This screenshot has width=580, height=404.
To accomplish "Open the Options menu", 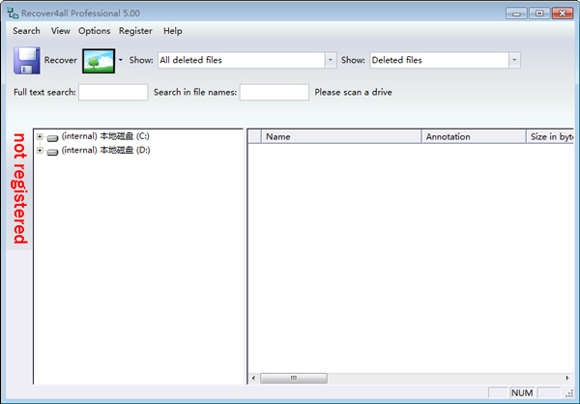I will 94,31.
